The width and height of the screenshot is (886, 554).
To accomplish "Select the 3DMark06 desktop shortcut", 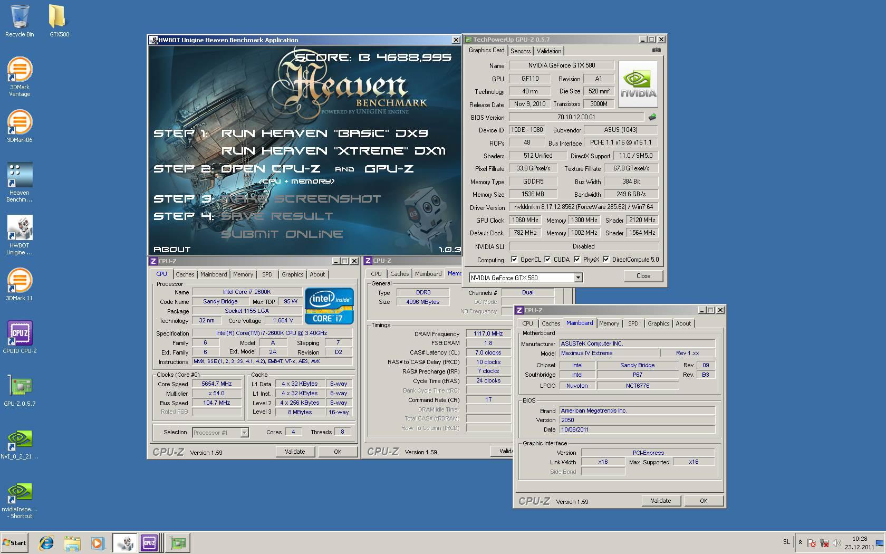I will (x=20, y=126).
